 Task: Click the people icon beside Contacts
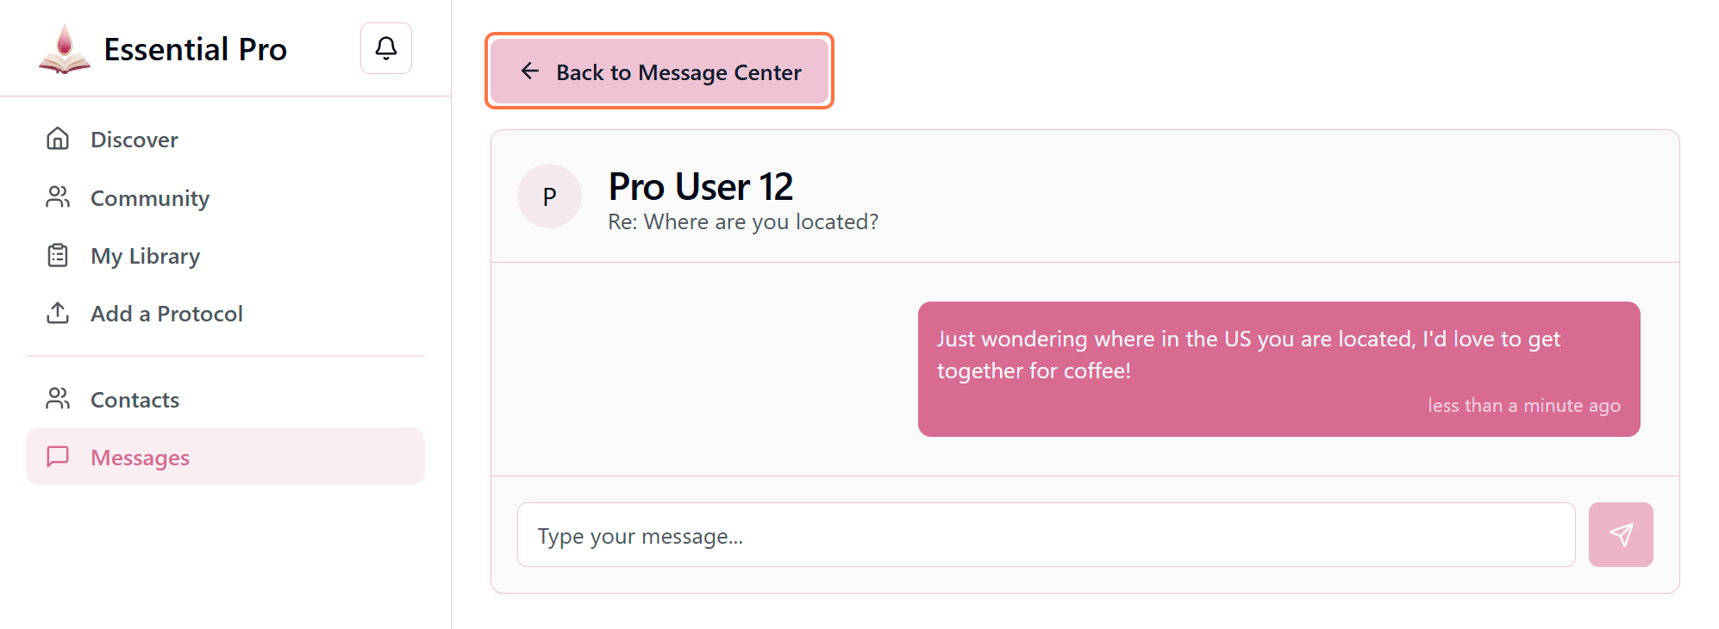[58, 399]
